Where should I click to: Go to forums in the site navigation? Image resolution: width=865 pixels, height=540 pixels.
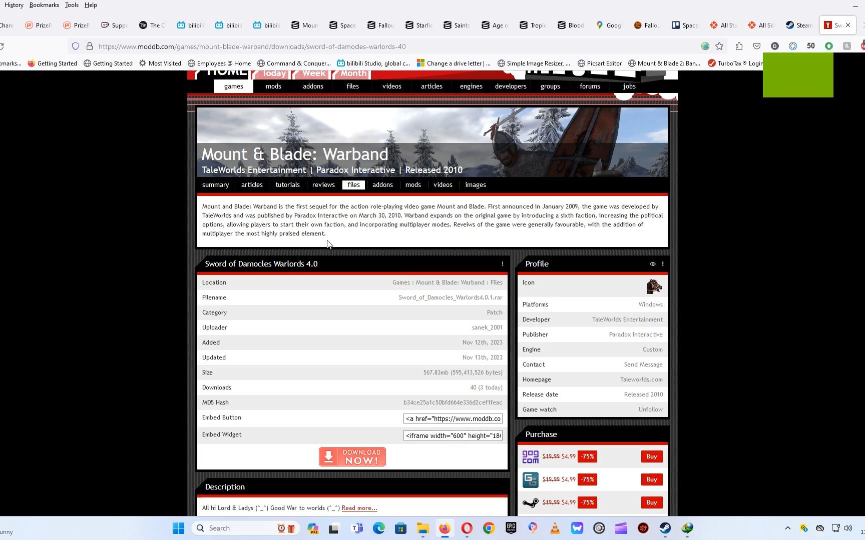(x=590, y=86)
